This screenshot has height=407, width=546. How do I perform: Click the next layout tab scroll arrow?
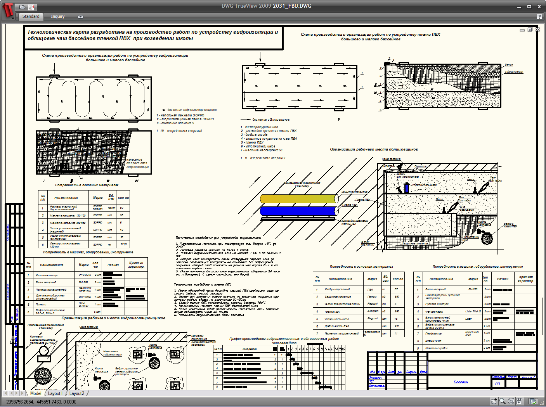[17, 393]
